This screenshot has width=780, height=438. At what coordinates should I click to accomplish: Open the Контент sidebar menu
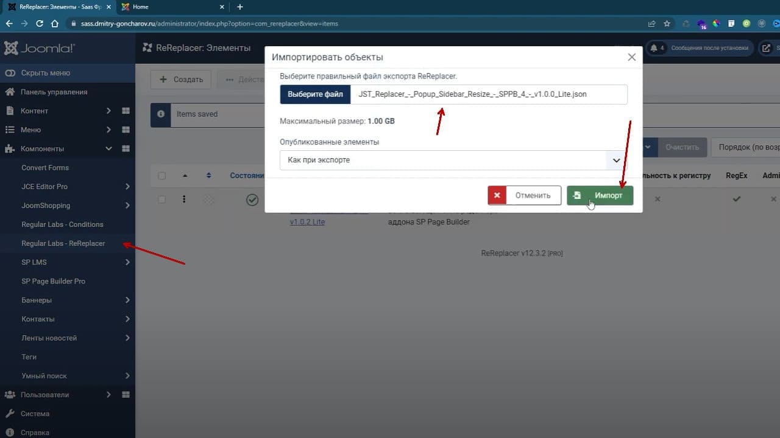click(34, 111)
